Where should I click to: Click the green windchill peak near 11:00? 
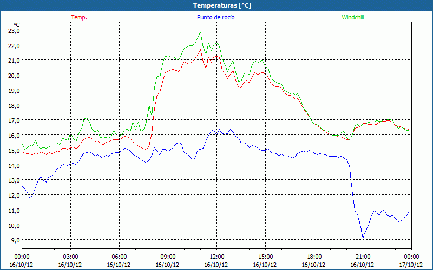click(200, 32)
